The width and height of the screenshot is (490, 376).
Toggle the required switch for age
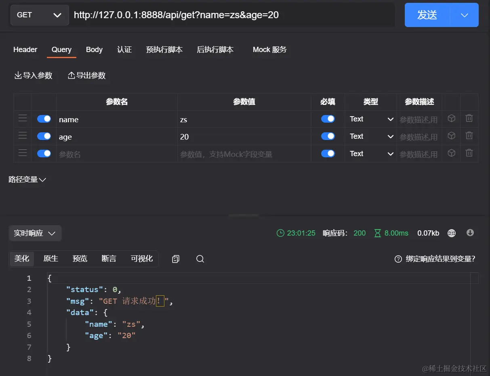328,136
